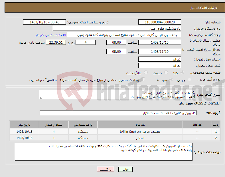Click date 1403/10/15 in the All in One row
This screenshot has height=177, width=225.
(x=25, y=131)
